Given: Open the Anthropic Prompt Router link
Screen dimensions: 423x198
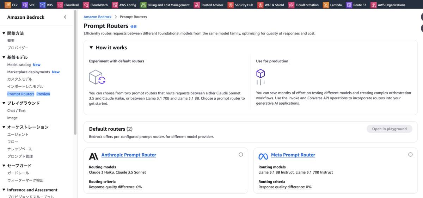Looking at the screenshot, I should tap(129, 155).
